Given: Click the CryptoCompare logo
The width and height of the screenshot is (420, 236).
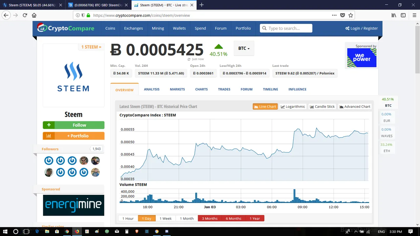Looking at the screenshot, I should (x=66, y=28).
